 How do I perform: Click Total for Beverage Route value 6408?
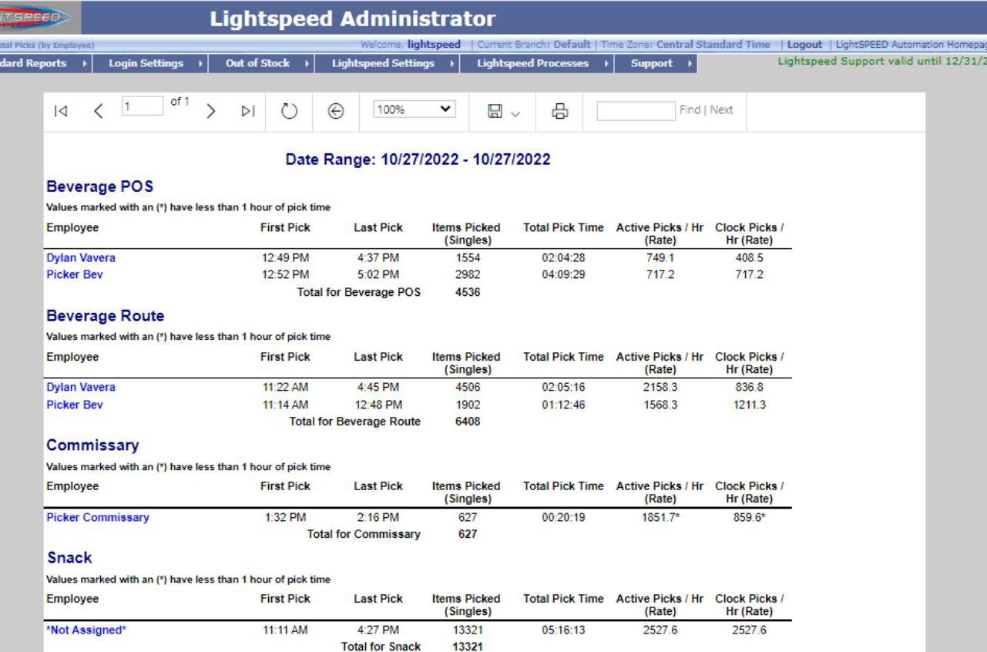[468, 422]
